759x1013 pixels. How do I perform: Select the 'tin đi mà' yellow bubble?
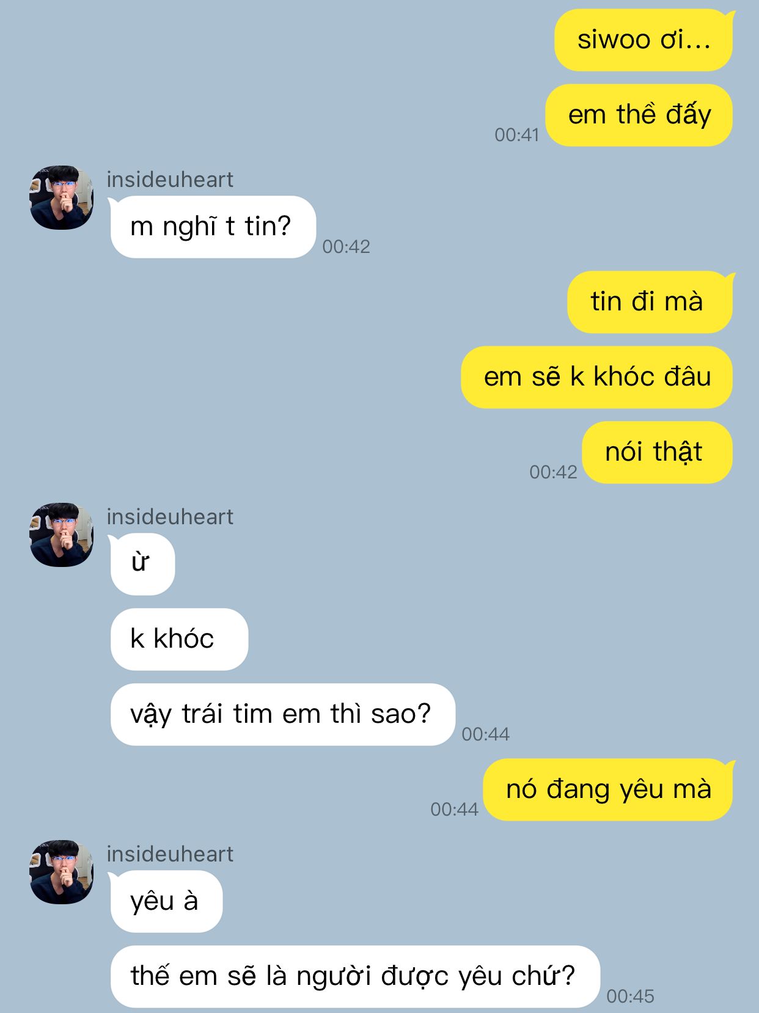click(x=650, y=302)
